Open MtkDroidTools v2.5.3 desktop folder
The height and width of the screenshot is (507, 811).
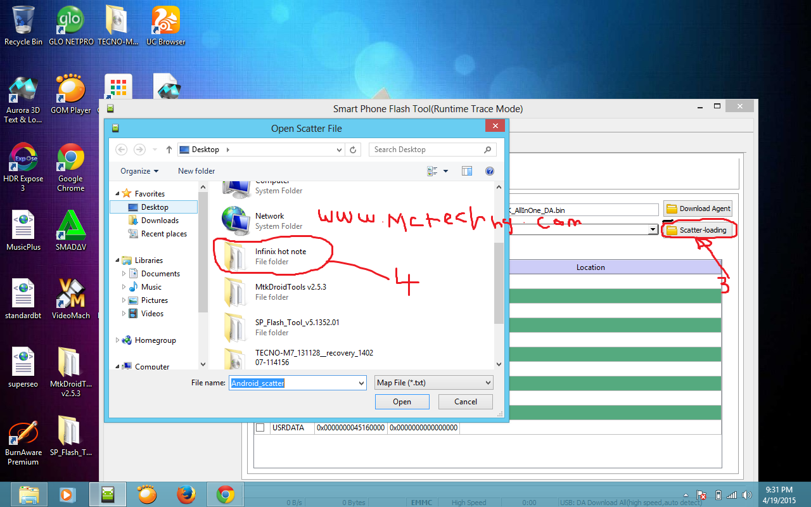click(x=71, y=373)
